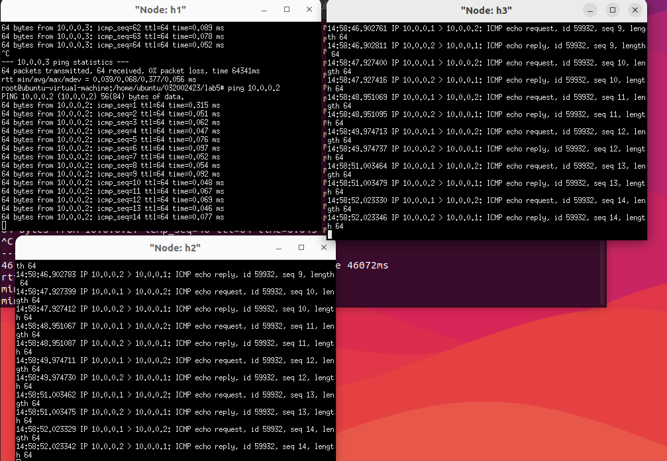Image resolution: width=667 pixels, height=461 pixels.
Task: Maximize the Node: h2 window
Action: coord(301,248)
